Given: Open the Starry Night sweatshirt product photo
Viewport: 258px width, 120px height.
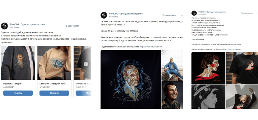Looking at the screenshot, I should tap(54, 63).
